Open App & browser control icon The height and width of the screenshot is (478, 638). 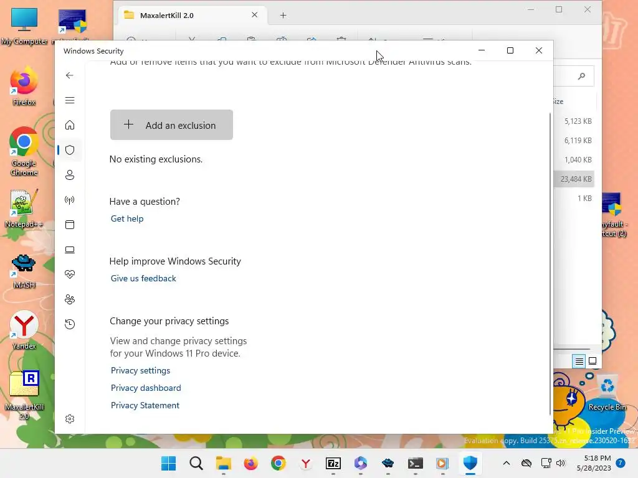[70, 225]
